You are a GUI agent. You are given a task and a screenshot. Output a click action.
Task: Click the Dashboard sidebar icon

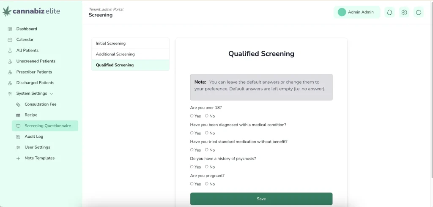point(10,29)
